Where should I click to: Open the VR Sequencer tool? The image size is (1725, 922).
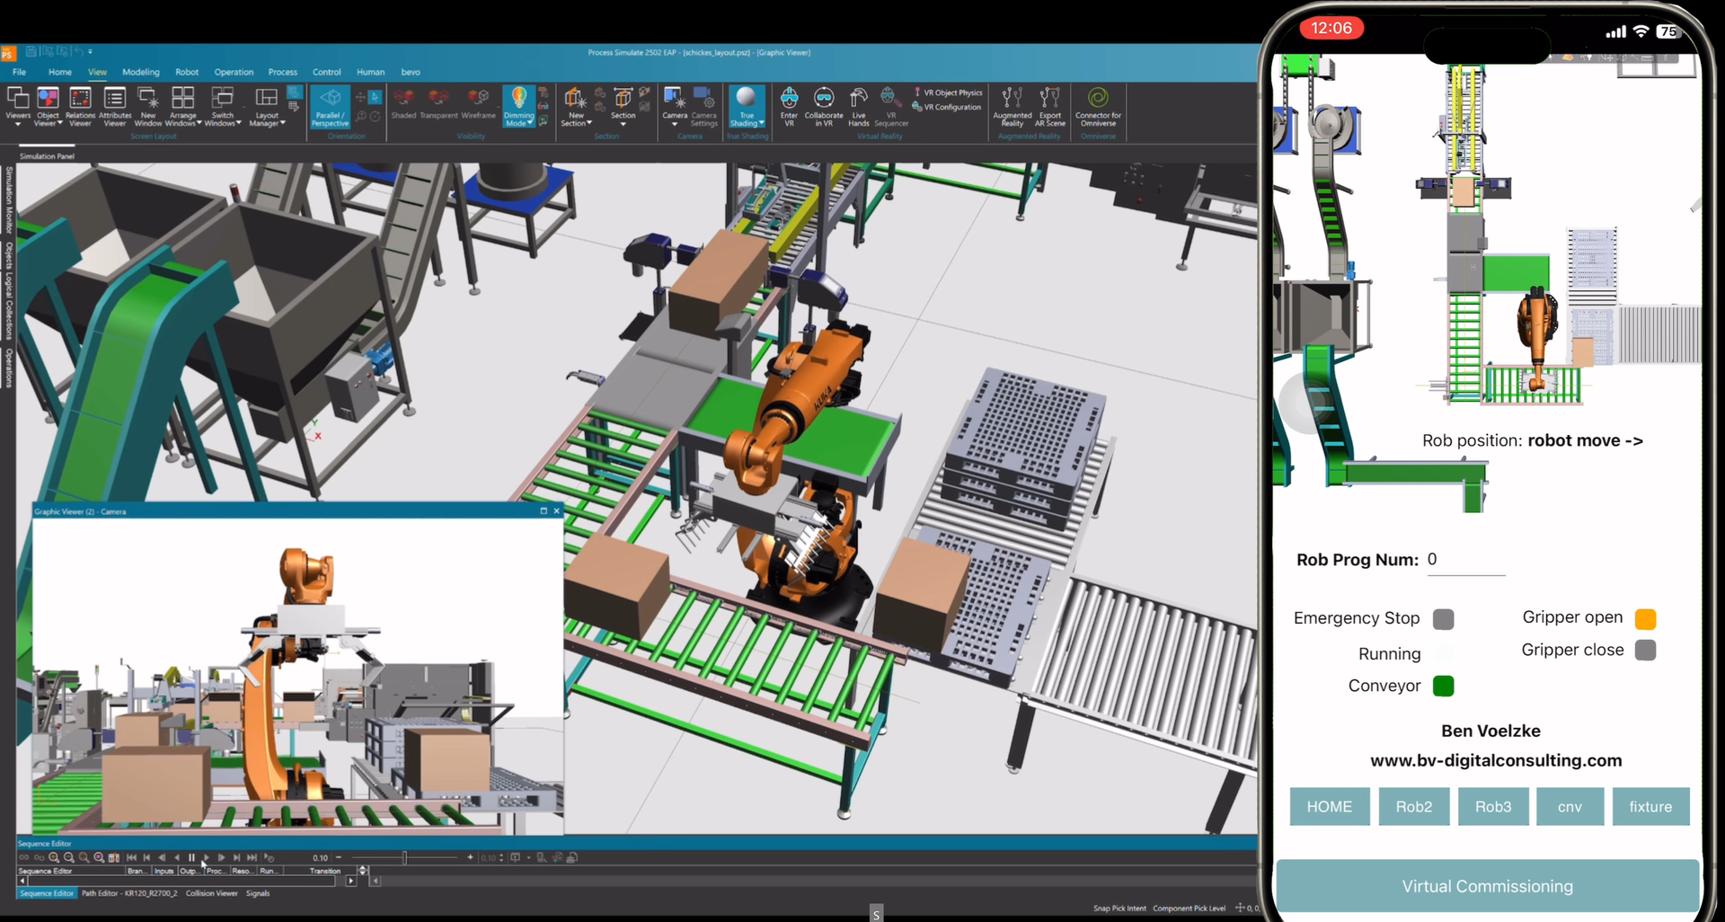point(890,107)
